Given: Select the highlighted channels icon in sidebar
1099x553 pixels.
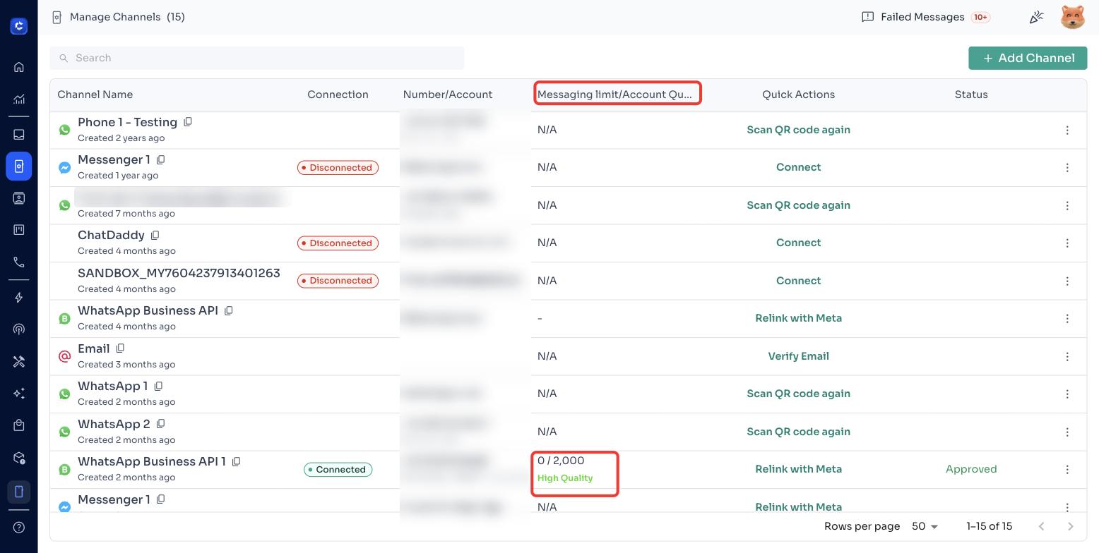Looking at the screenshot, I should (x=19, y=166).
